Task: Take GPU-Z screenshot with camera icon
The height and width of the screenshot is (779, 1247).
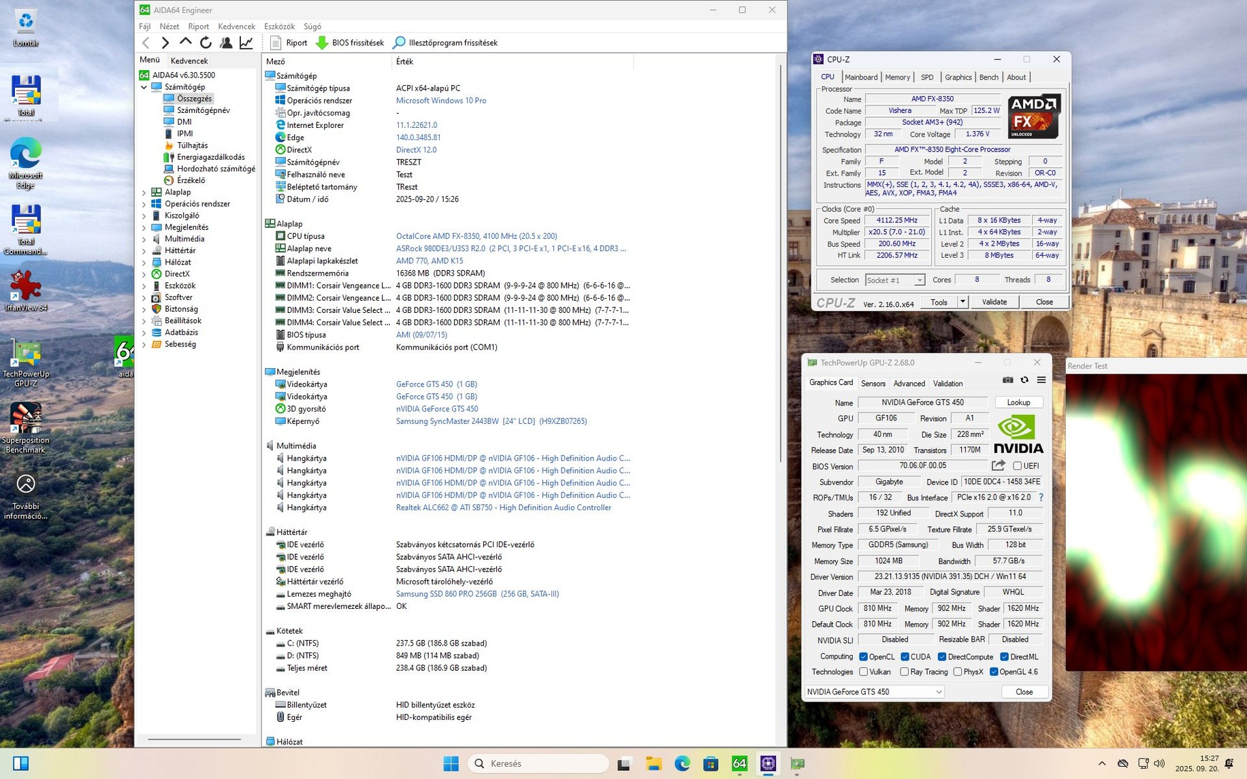Action: click(x=1007, y=380)
